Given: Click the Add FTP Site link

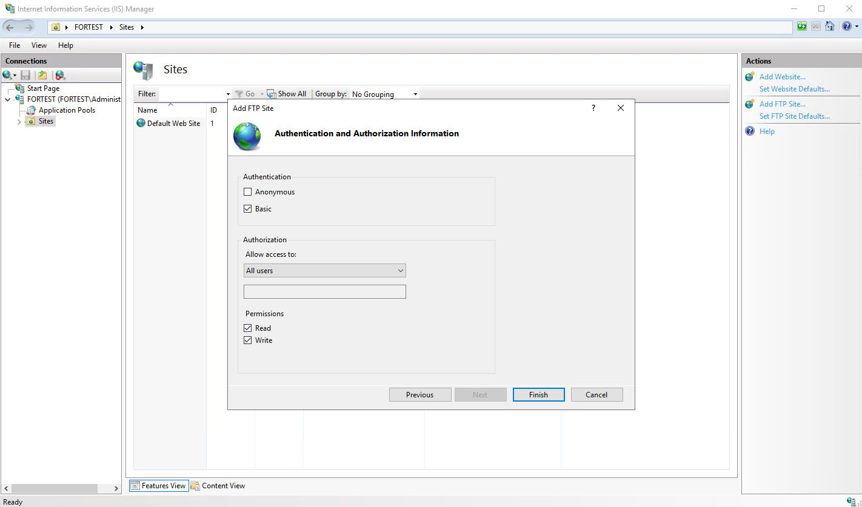Looking at the screenshot, I should (783, 104).
